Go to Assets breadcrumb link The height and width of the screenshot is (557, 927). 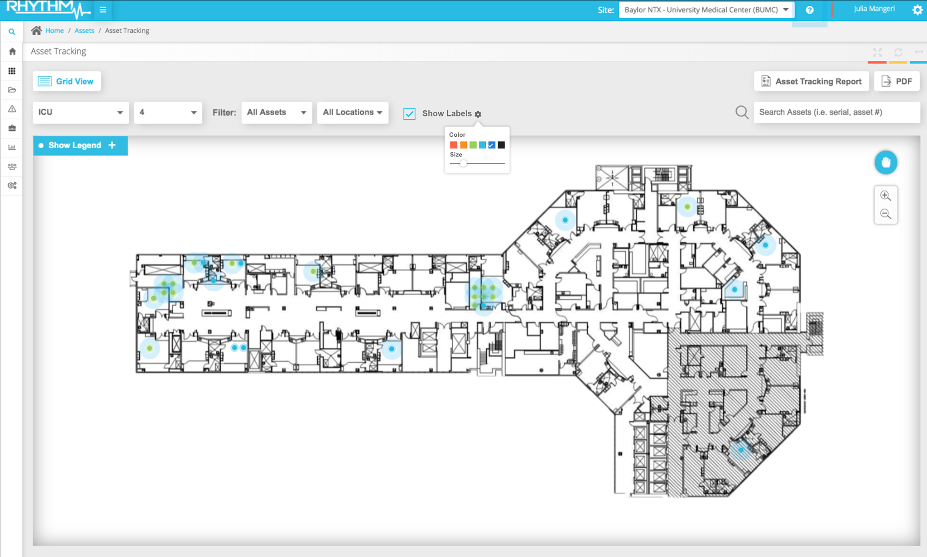tap(84, 30)
